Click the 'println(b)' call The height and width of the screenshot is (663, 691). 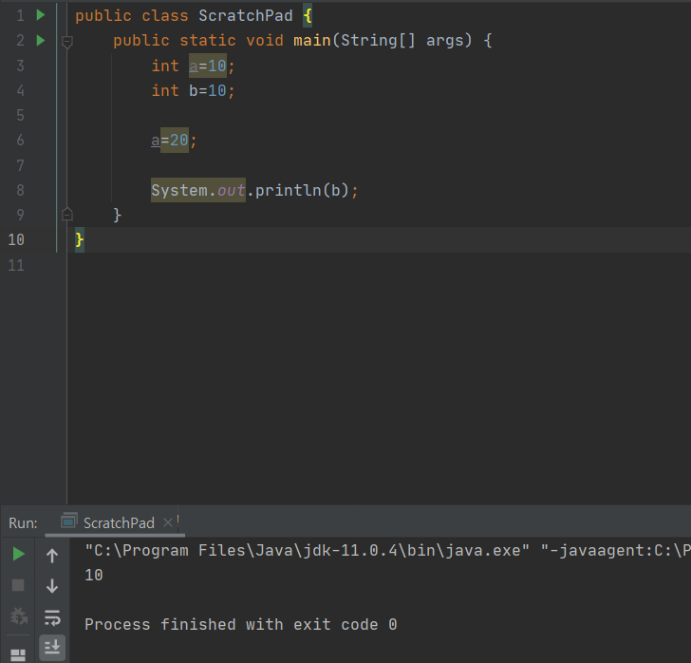tap(302, 190)
